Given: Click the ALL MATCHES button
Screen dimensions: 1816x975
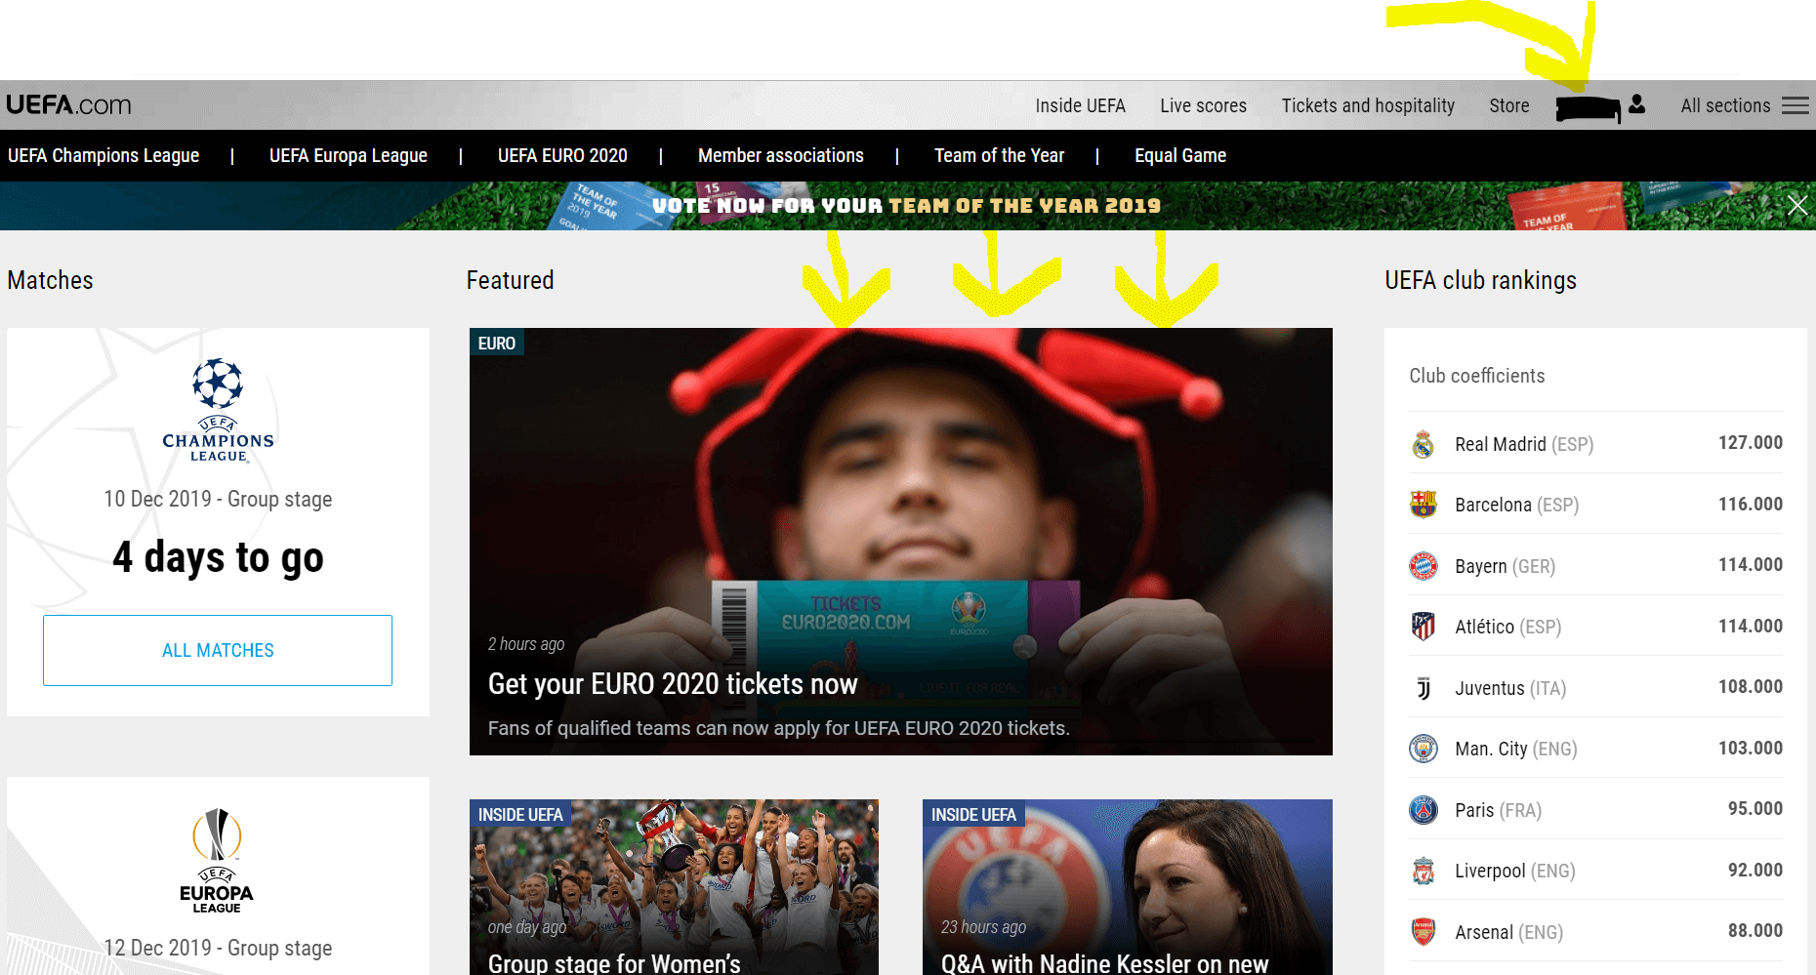Looking at the screenshot, I should (218, 650).
